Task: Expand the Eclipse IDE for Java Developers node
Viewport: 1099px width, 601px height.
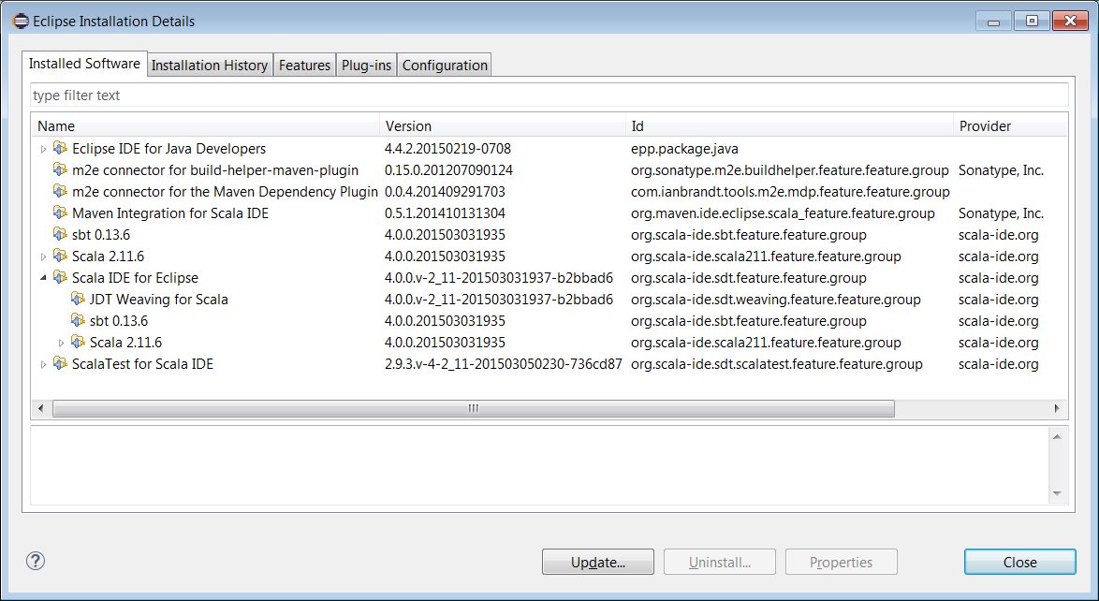Action: (43, 149)
